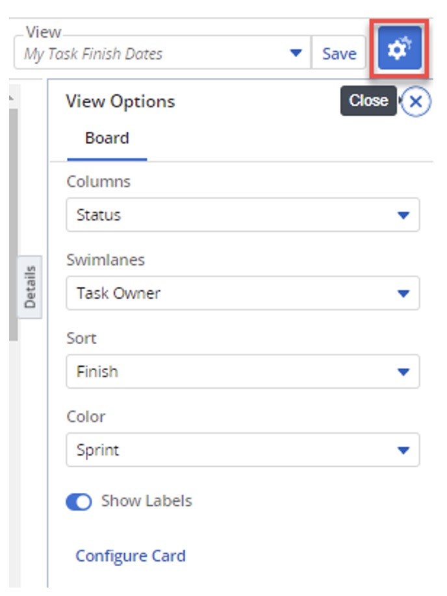Click the Swimlanes dropdown arrow icon
This screenshot has width=447, height=596.
point(403,294)
